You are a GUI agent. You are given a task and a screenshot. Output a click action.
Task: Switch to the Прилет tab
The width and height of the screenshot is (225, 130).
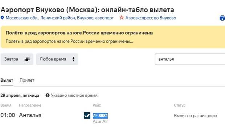point(27,80)
